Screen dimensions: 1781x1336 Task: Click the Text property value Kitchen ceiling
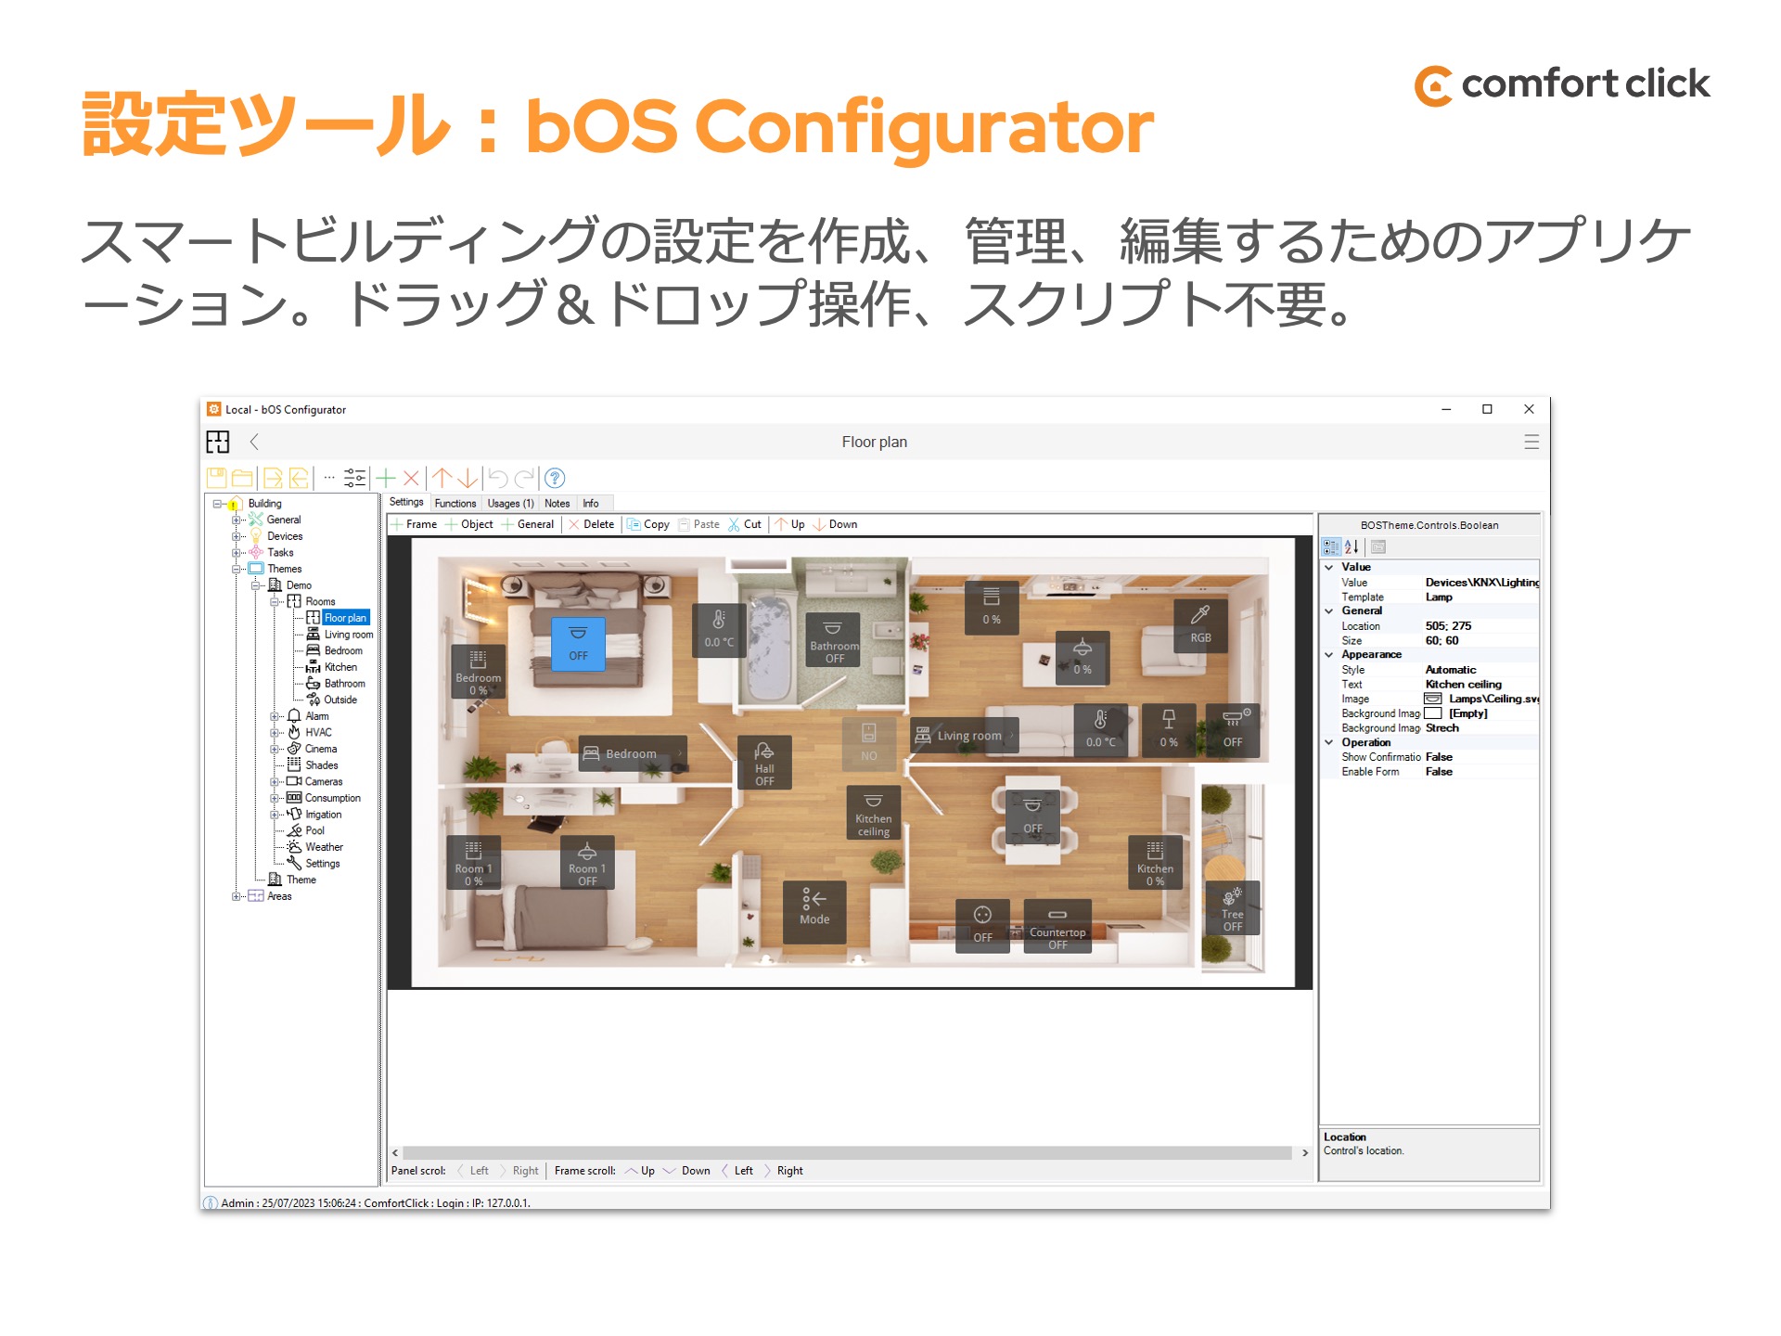(1464, 685)
